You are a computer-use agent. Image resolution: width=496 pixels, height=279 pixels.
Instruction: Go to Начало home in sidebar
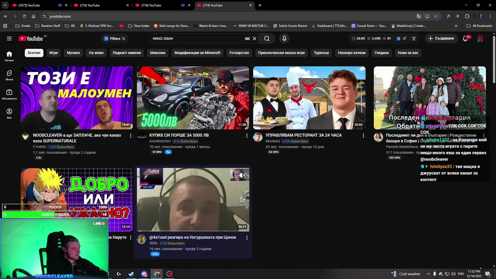9,56
